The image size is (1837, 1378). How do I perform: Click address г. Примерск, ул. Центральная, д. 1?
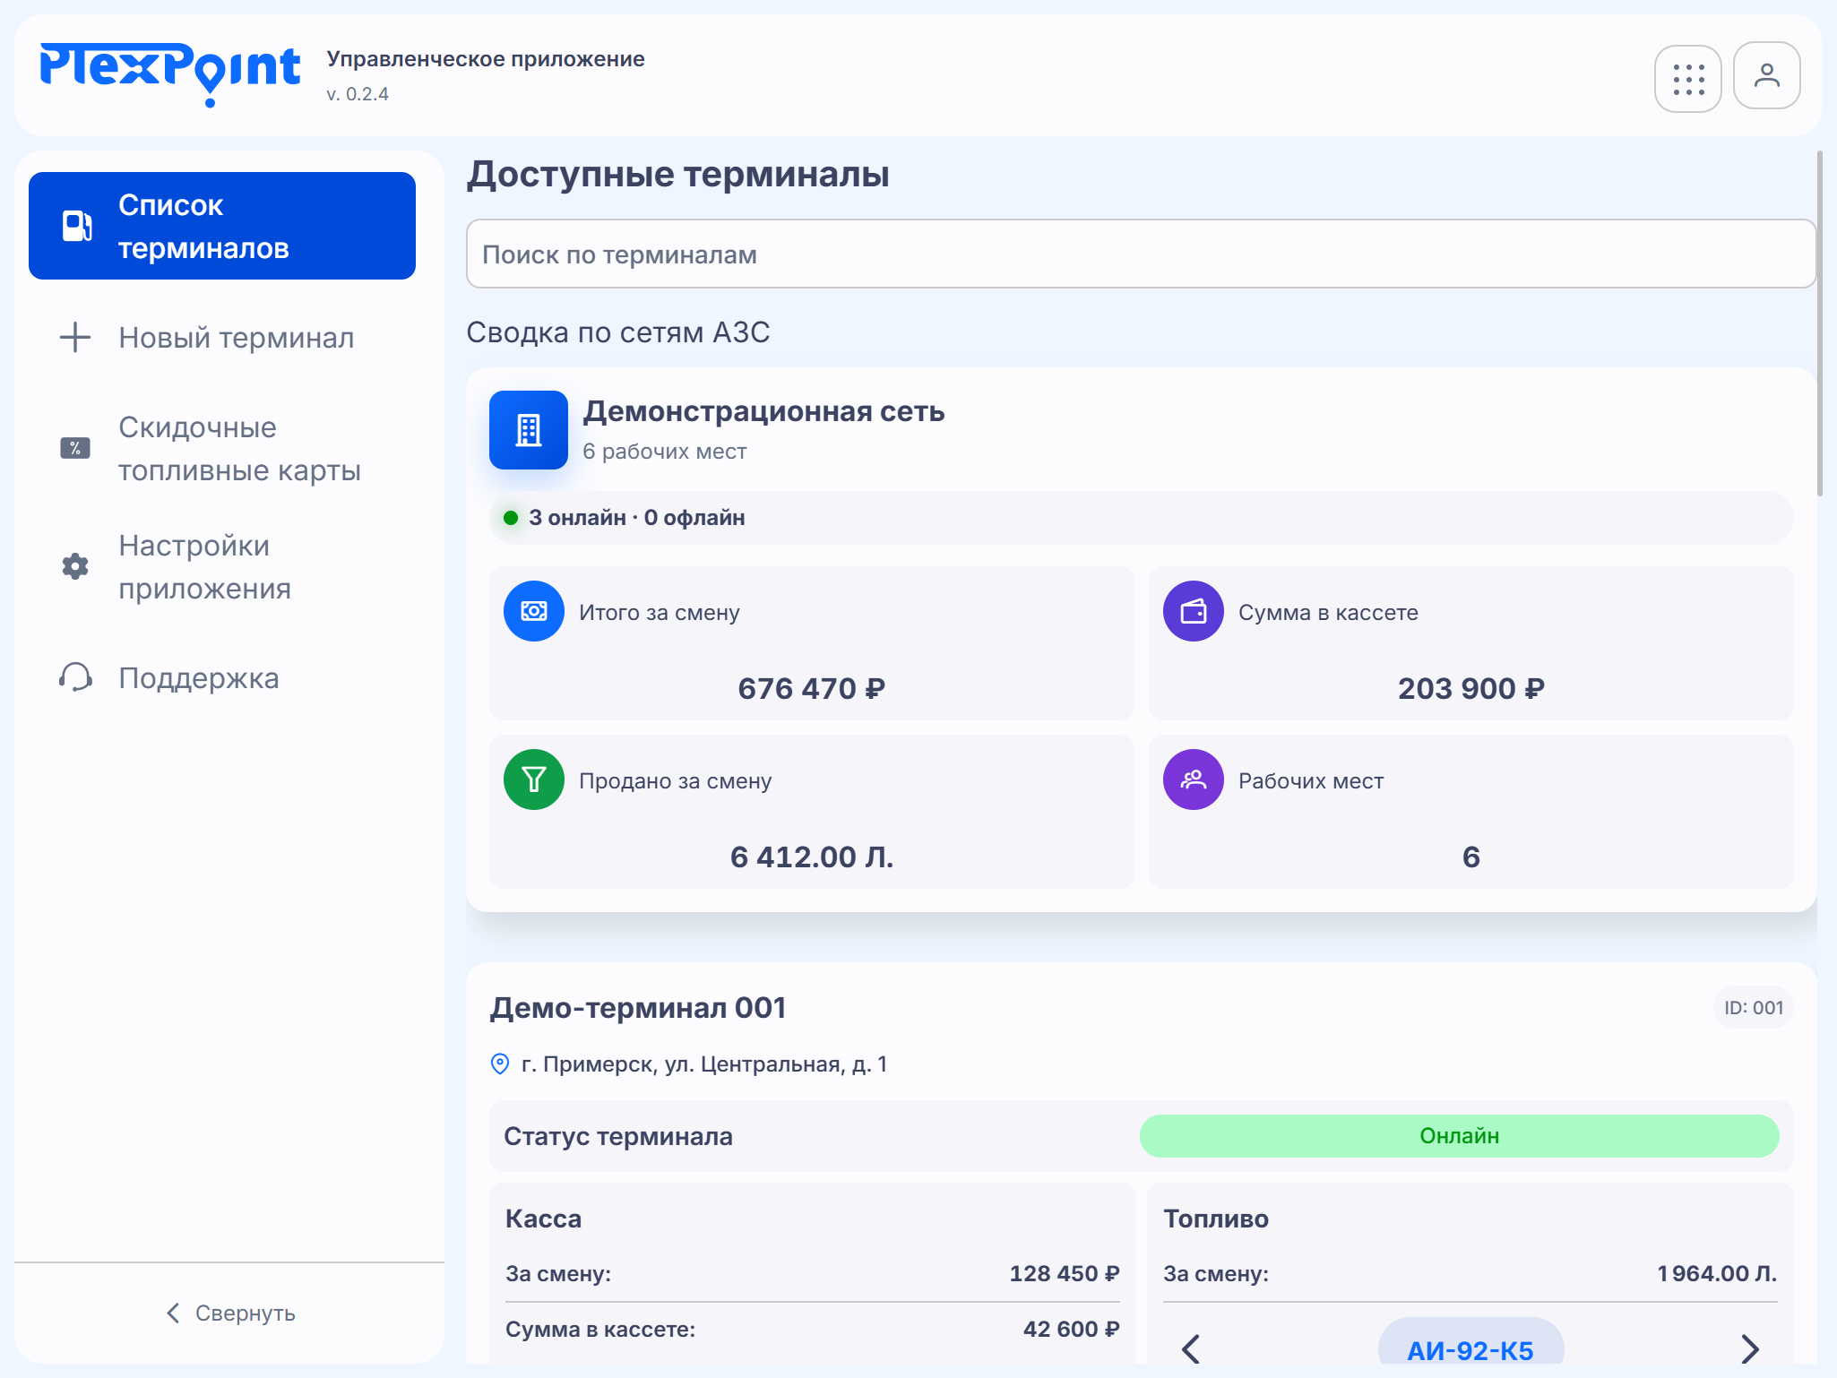pos(704,1064)
